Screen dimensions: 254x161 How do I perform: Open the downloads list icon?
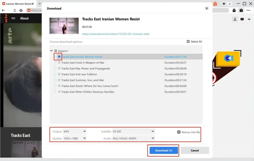coord(235,19)
